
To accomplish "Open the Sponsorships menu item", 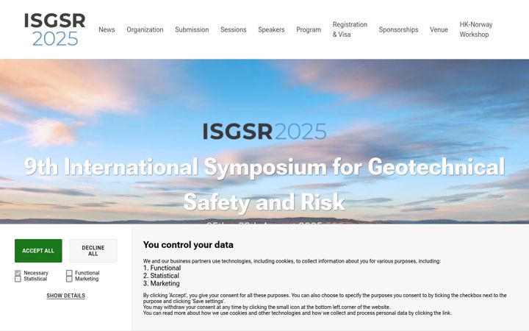I will (x=398, y=29).
